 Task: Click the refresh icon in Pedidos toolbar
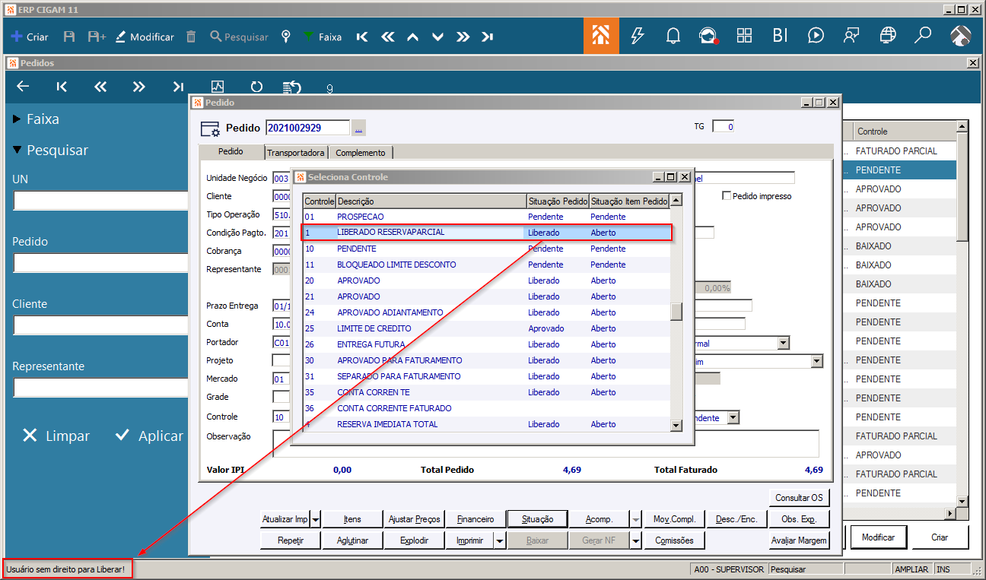(x=256, y=87)
